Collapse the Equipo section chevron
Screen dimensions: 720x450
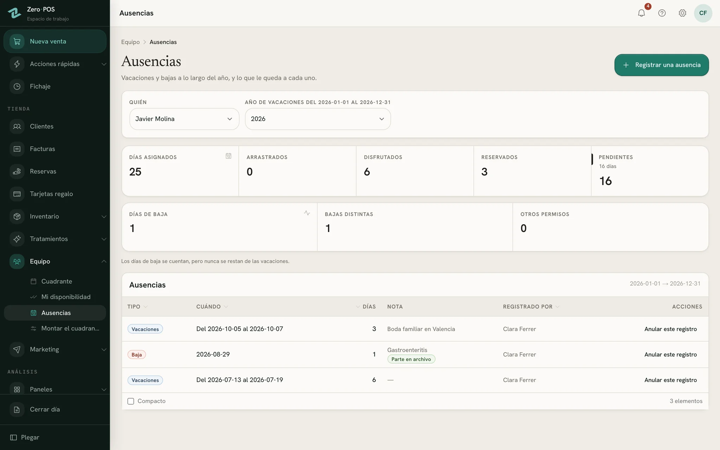[104, 262]
